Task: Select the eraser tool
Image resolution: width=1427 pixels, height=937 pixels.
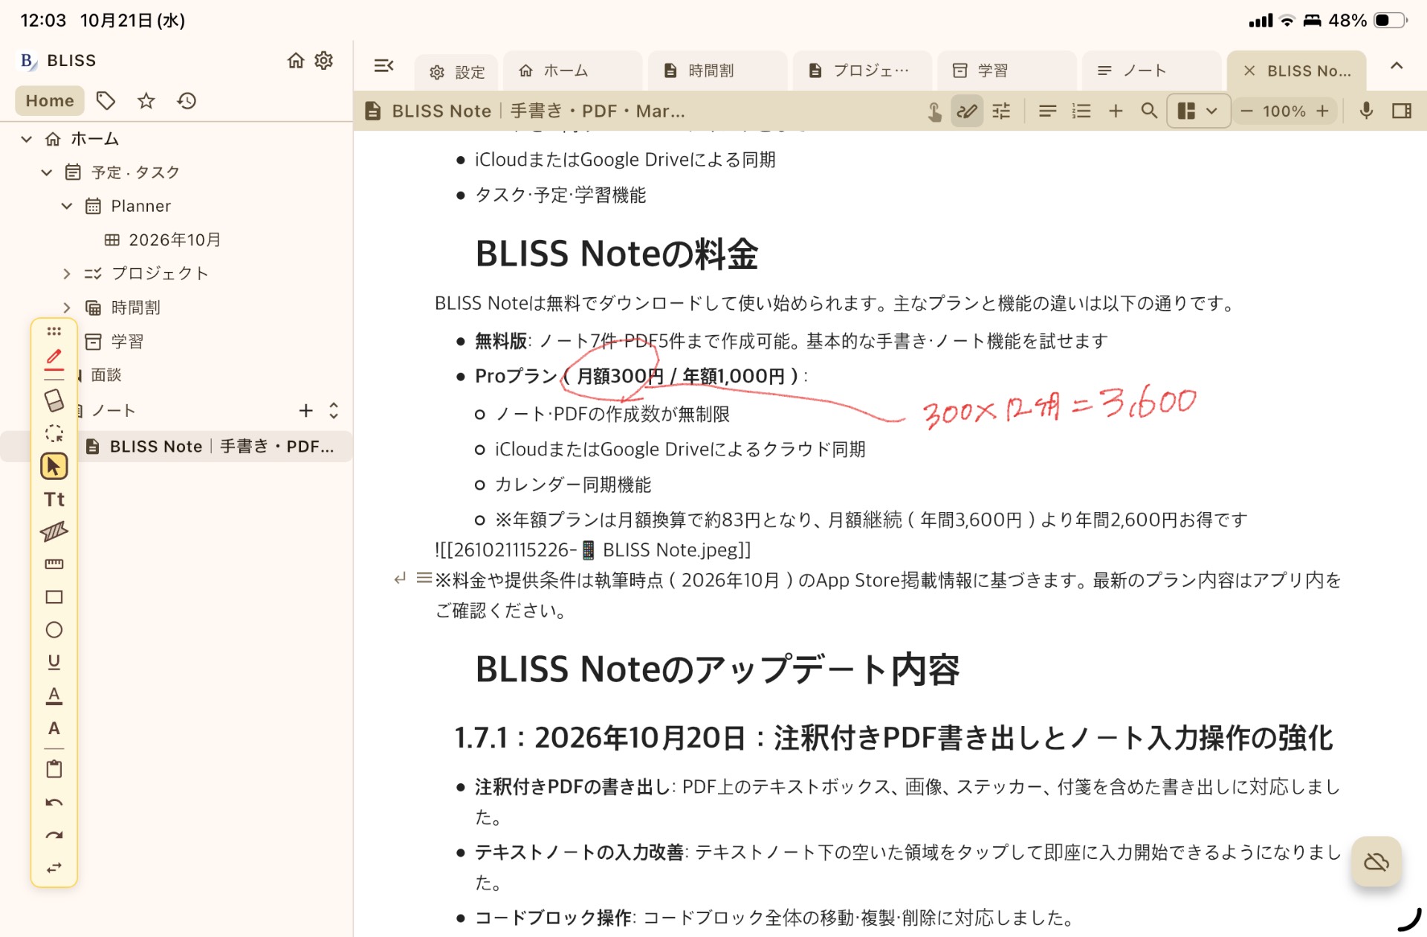Action: [54, 401]
